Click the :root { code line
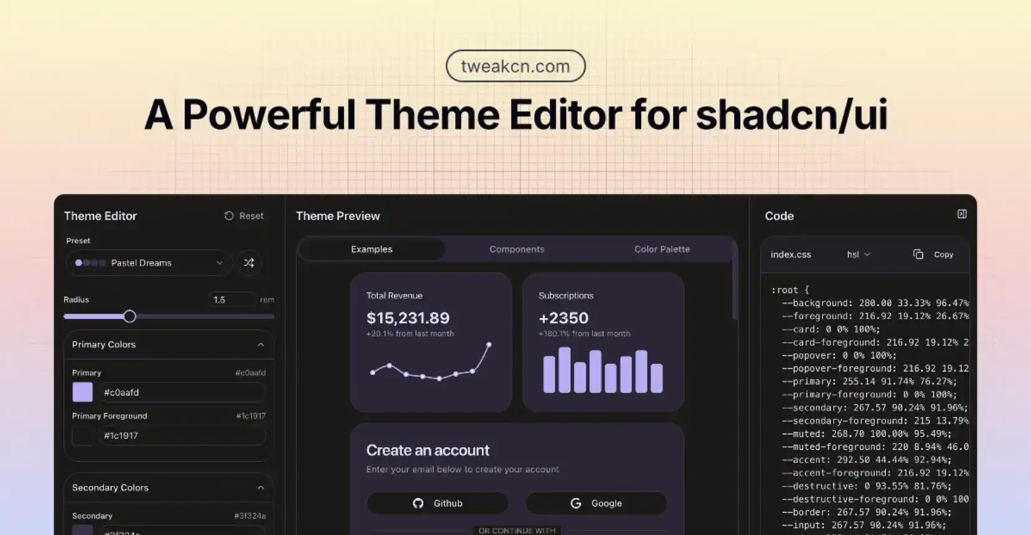The width and height of the screenshot is (1031, 535). coord(790,290)
